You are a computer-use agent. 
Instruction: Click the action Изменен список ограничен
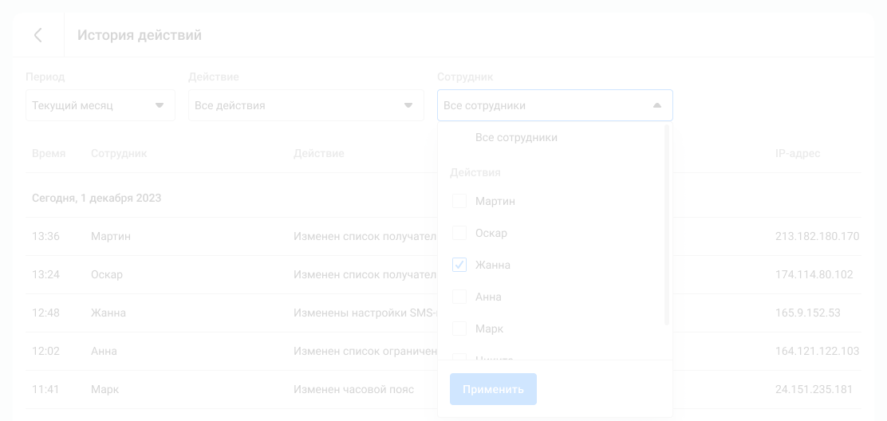(x=365, y=352)
